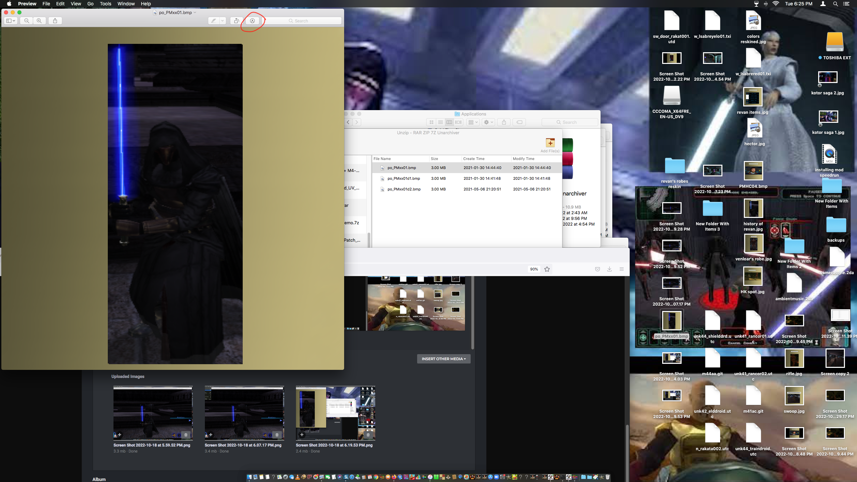857x482 pixels.
Task: Open Finder group-by dropdown
Action: pyautogui.click(x=473, y=122)
